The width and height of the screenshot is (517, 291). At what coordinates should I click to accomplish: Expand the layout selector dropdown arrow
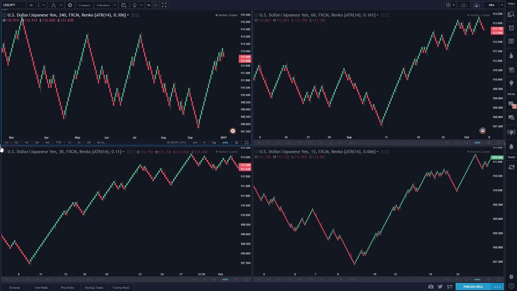coord(454,5)
